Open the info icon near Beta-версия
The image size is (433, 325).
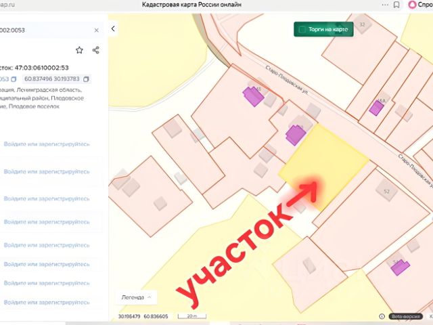(382, 316)
